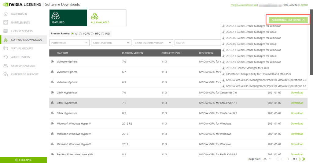Select 2018.10 License Manager for Linux
Viewport: 313px width, 163px height.
(248, 68)
